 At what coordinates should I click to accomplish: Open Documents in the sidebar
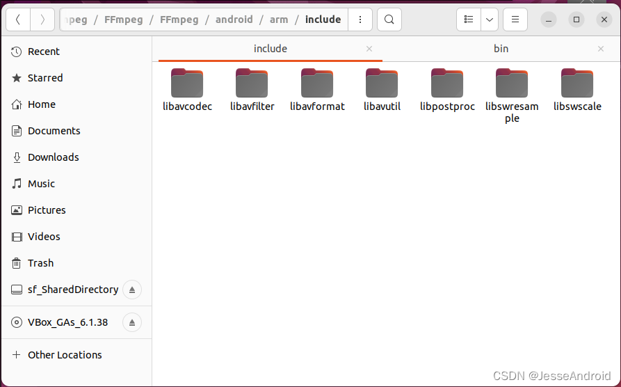[x=76, y=131]
